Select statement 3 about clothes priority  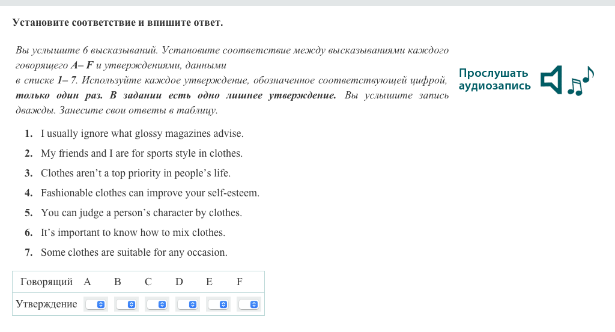click(135, 174)
